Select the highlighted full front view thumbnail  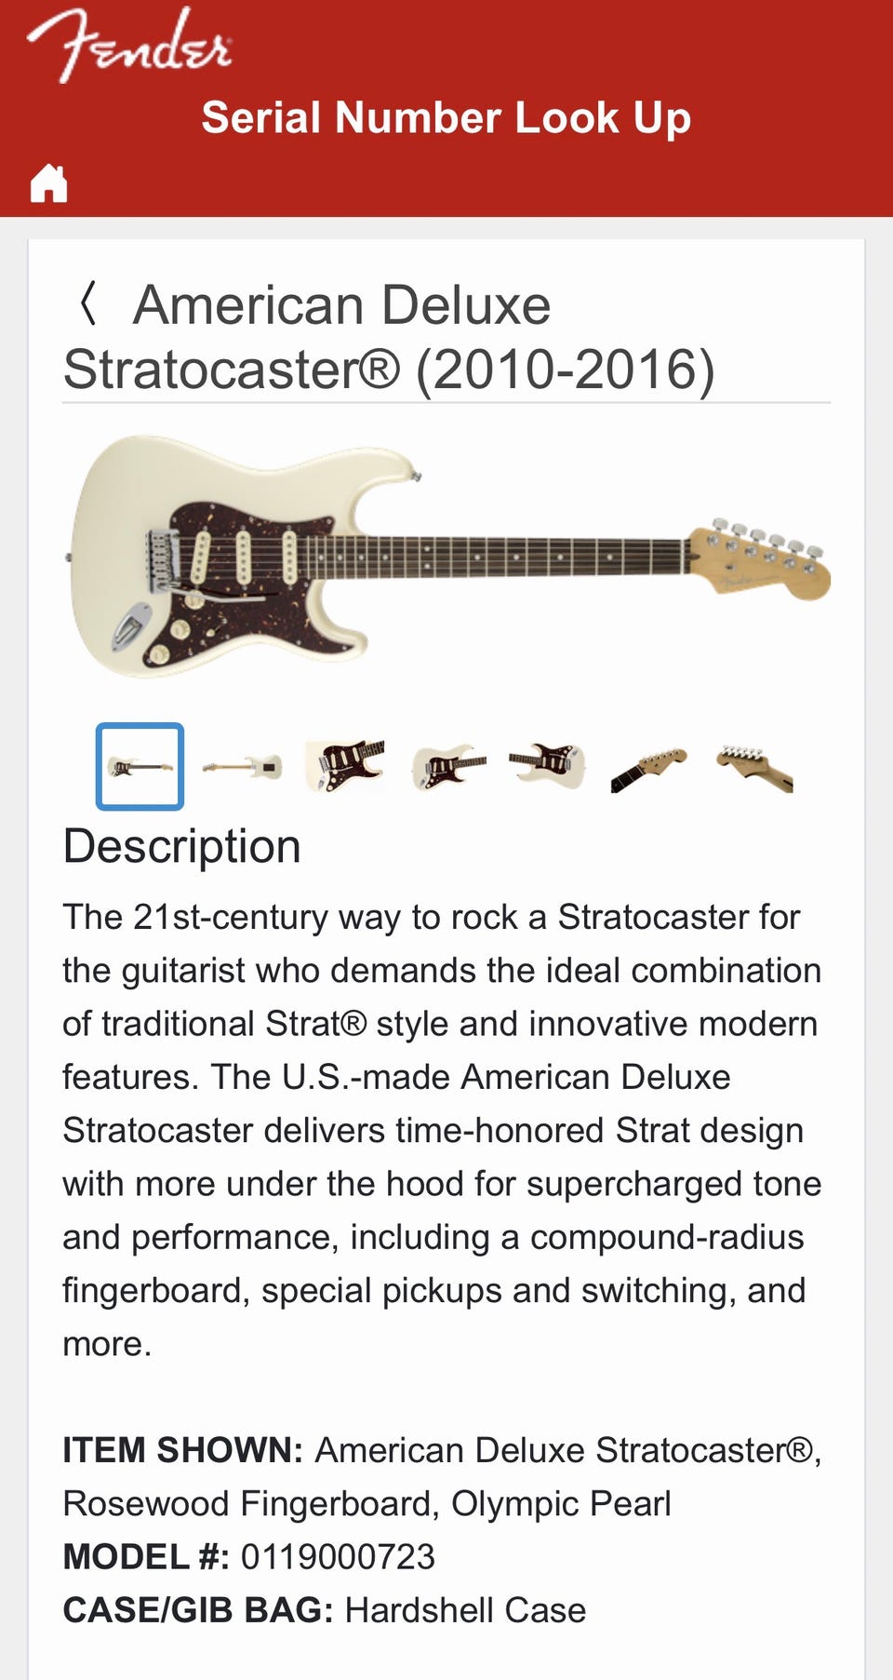coord(140,766)
